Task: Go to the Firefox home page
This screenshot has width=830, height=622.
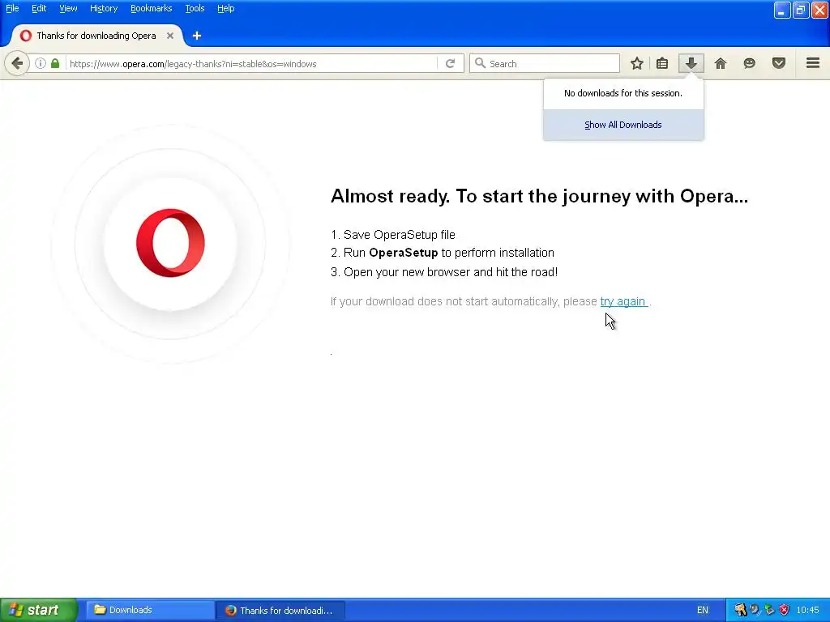Action: [721, 63]
